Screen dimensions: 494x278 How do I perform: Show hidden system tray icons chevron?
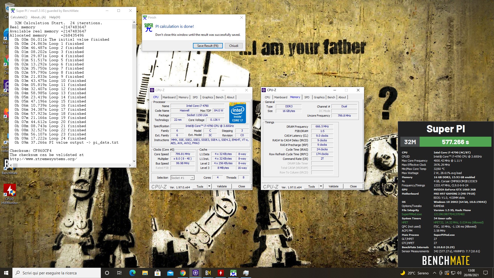coord(435,273)
